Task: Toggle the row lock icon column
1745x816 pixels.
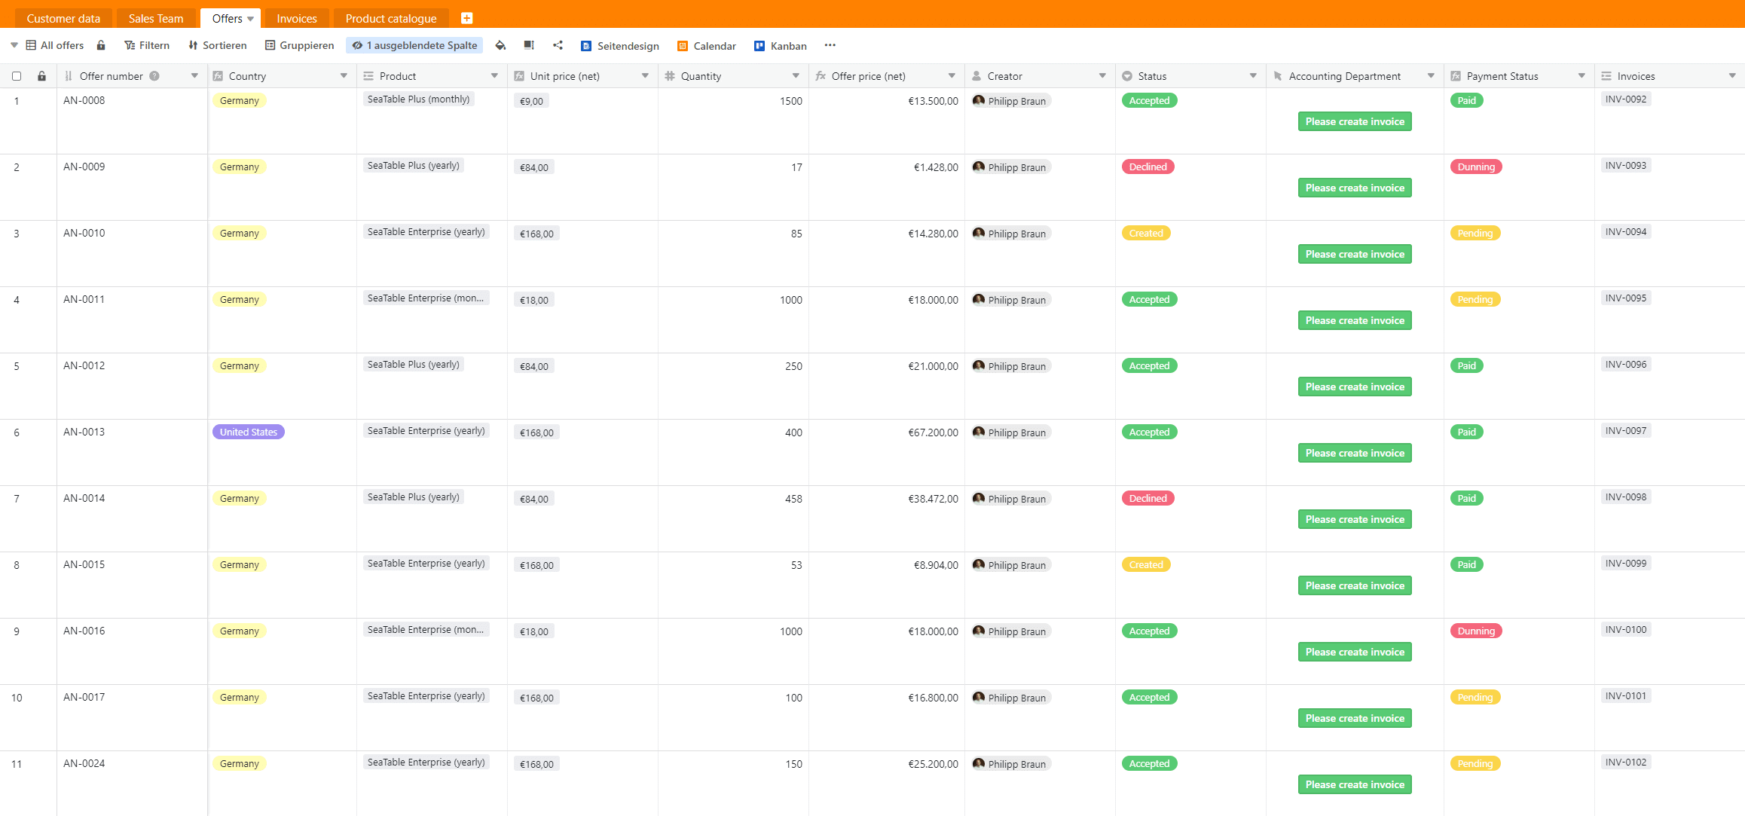Action: click(x=42, y=75)
